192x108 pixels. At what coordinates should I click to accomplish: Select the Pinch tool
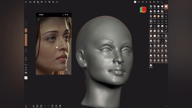pyautogui.click(x=162, y=27)
